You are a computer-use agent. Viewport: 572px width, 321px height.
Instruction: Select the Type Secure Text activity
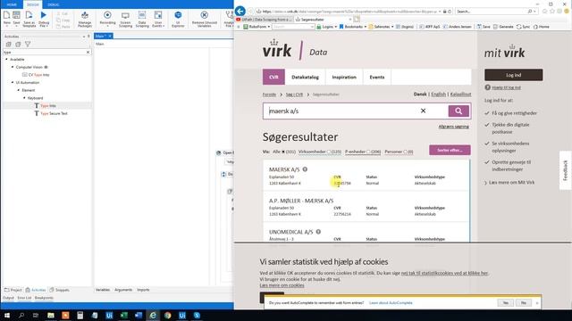pyautogui.click(x=51, y=113)
